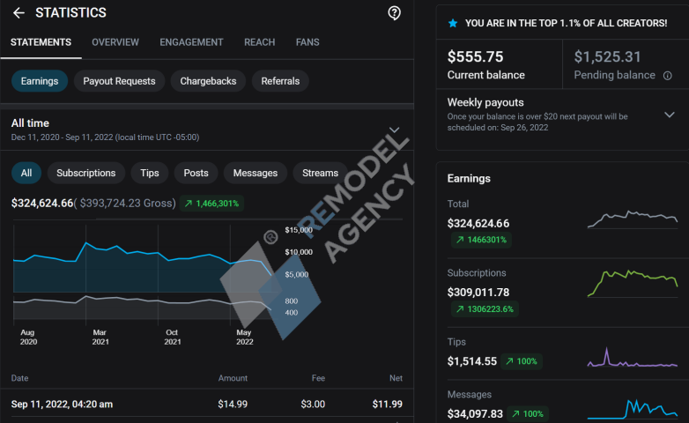Viewport: 689px width, 423px height.
Task: Click the Messages blue sparkline chart
Action: click(x=633, y=408)
